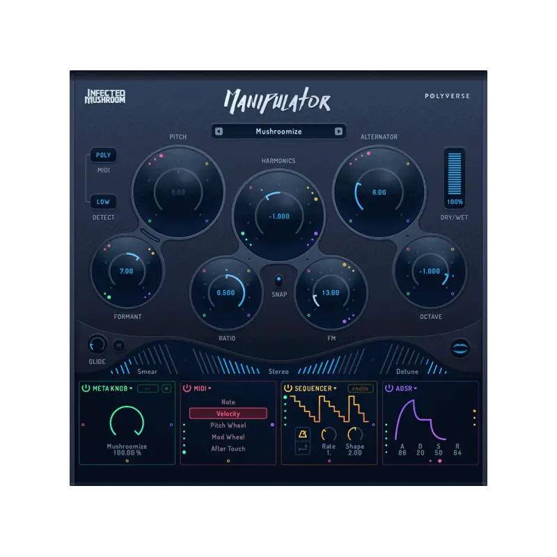Toggle the MIDI modulator power button
This screenshot has height=557, width=557.
[x=187, y=389]
